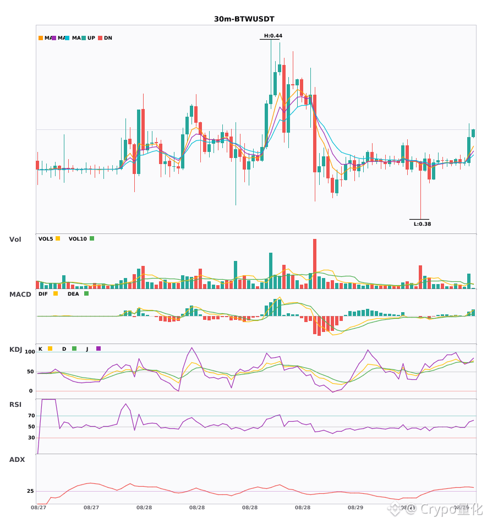The width and height of the screenshot is (487, 523).
Task: Click the 25 level on ADX axis
Action: 30,491
